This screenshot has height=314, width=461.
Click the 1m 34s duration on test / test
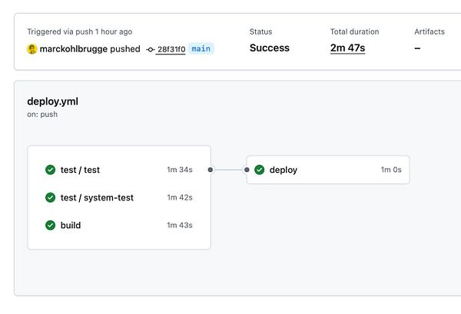coord(179,170)
